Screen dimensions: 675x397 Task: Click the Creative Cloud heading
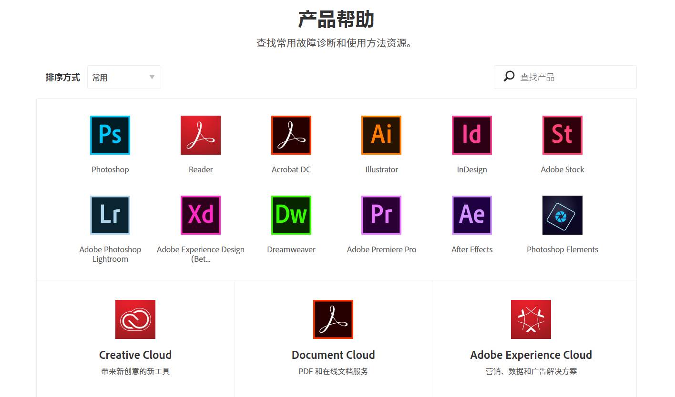(135, 355)
